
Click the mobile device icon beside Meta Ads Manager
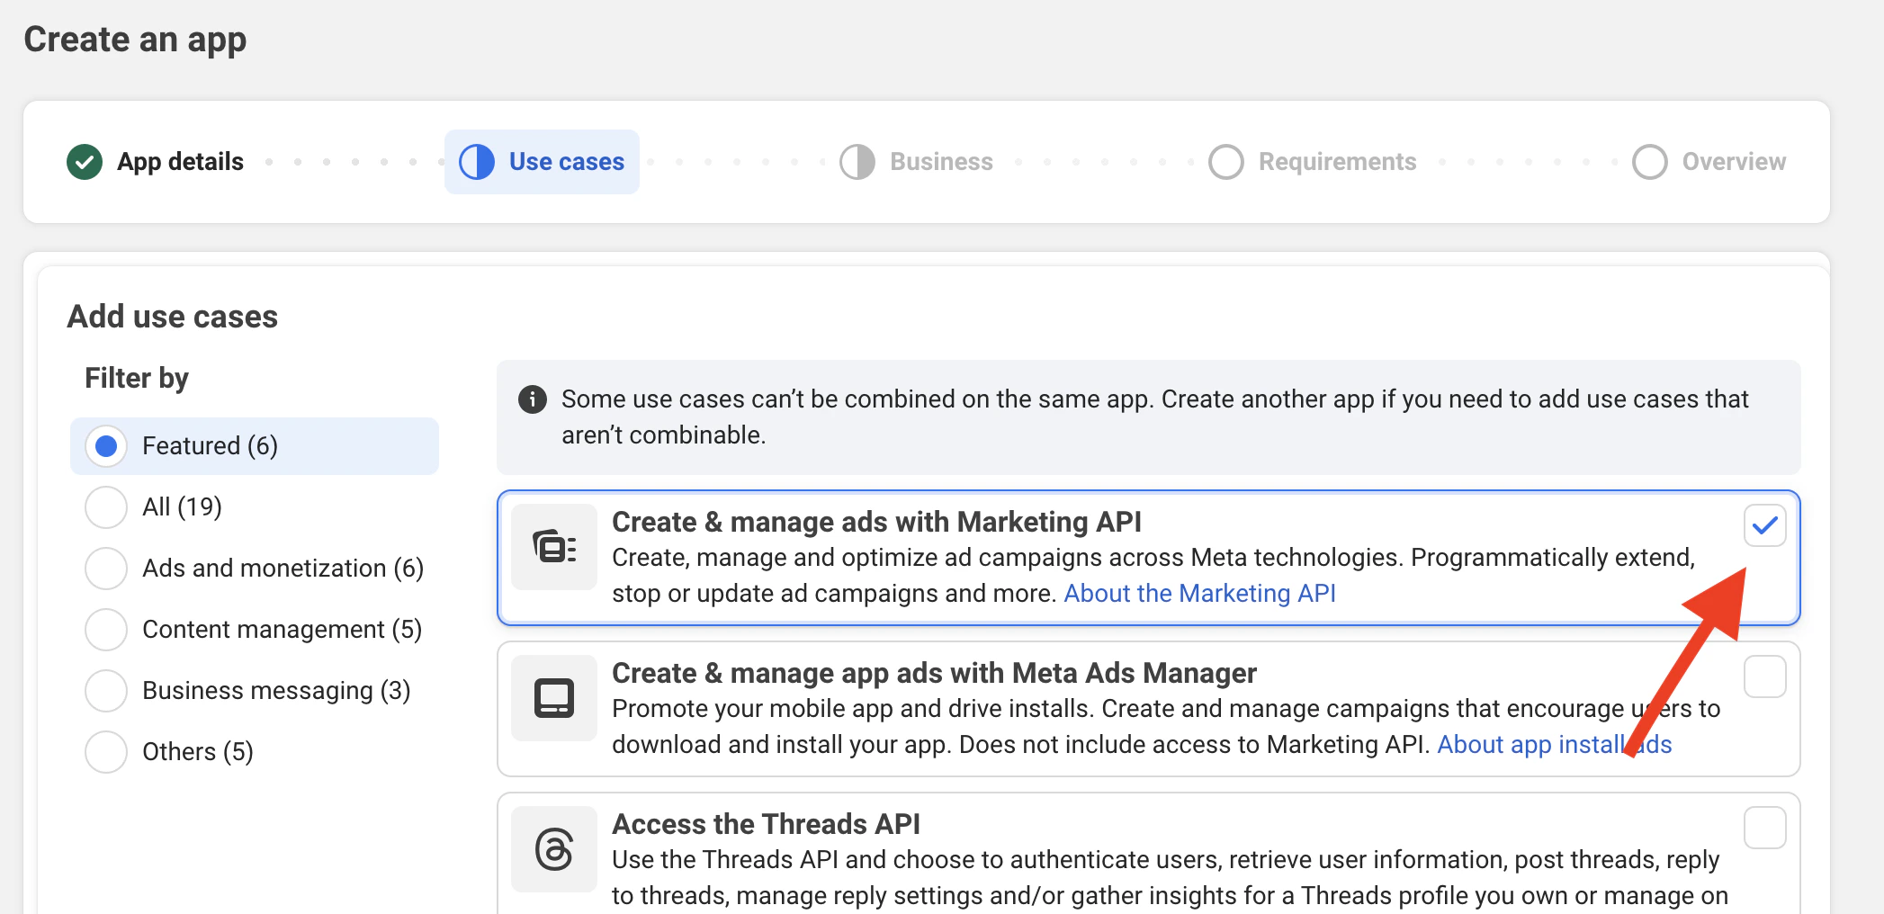(552, 698)
